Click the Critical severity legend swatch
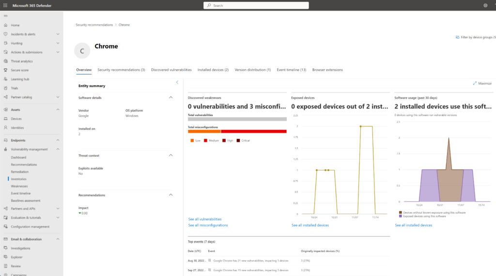 (x=238, y=140)
